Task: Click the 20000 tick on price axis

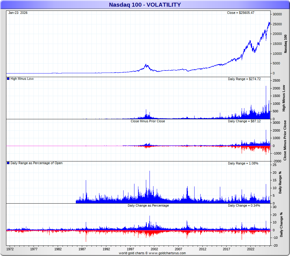Action: click(277, 34)
